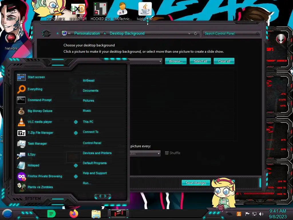Image resolution: width=293 pixels, height=220 pixels.
Task: Open Devices and Printers
Action: coord(97,153)
